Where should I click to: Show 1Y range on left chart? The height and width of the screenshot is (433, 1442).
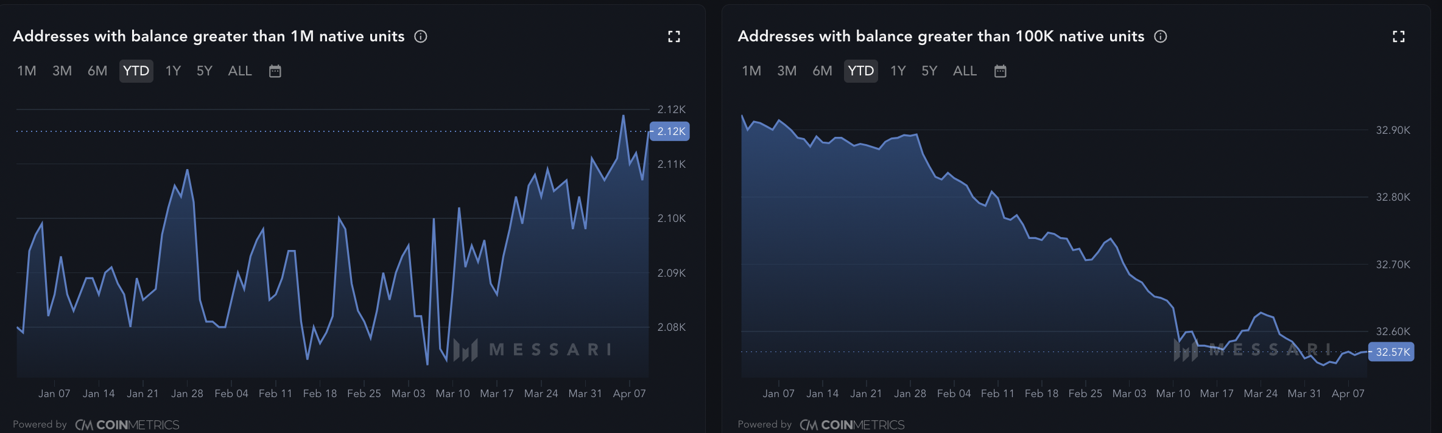(173, 71)
